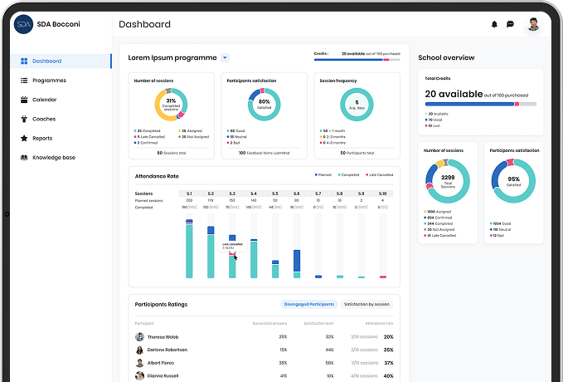Click the Reports star icon

coord(24,139)
